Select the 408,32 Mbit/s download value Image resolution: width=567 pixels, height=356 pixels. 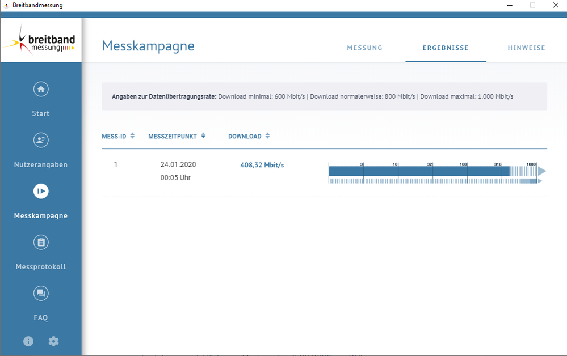(262, 165)
